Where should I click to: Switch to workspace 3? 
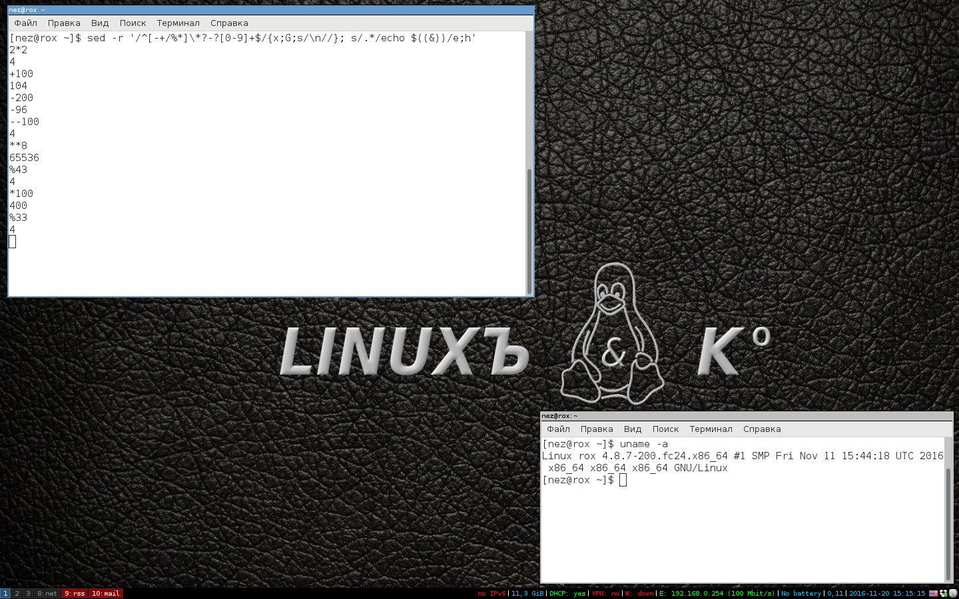(28, 594)
